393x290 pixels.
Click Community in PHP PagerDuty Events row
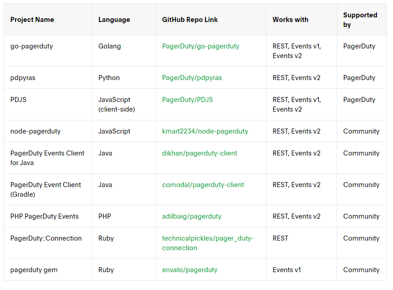tap(361, 216)
